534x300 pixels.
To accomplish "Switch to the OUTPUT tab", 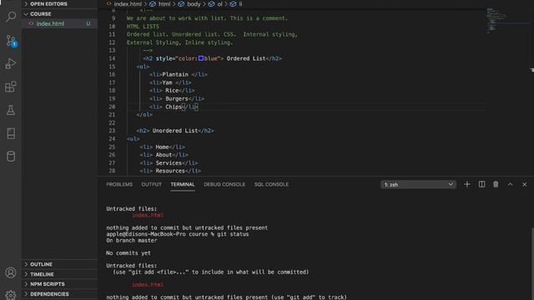I will [152, 184].
